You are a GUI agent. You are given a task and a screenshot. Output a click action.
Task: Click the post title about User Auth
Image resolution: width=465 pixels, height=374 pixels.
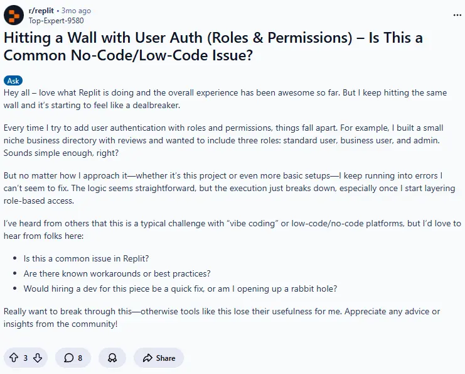pyautogui.click(x=213, y=46)
